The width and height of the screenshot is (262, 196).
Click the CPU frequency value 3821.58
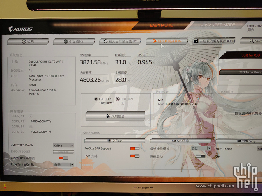(x=90, y=62)
